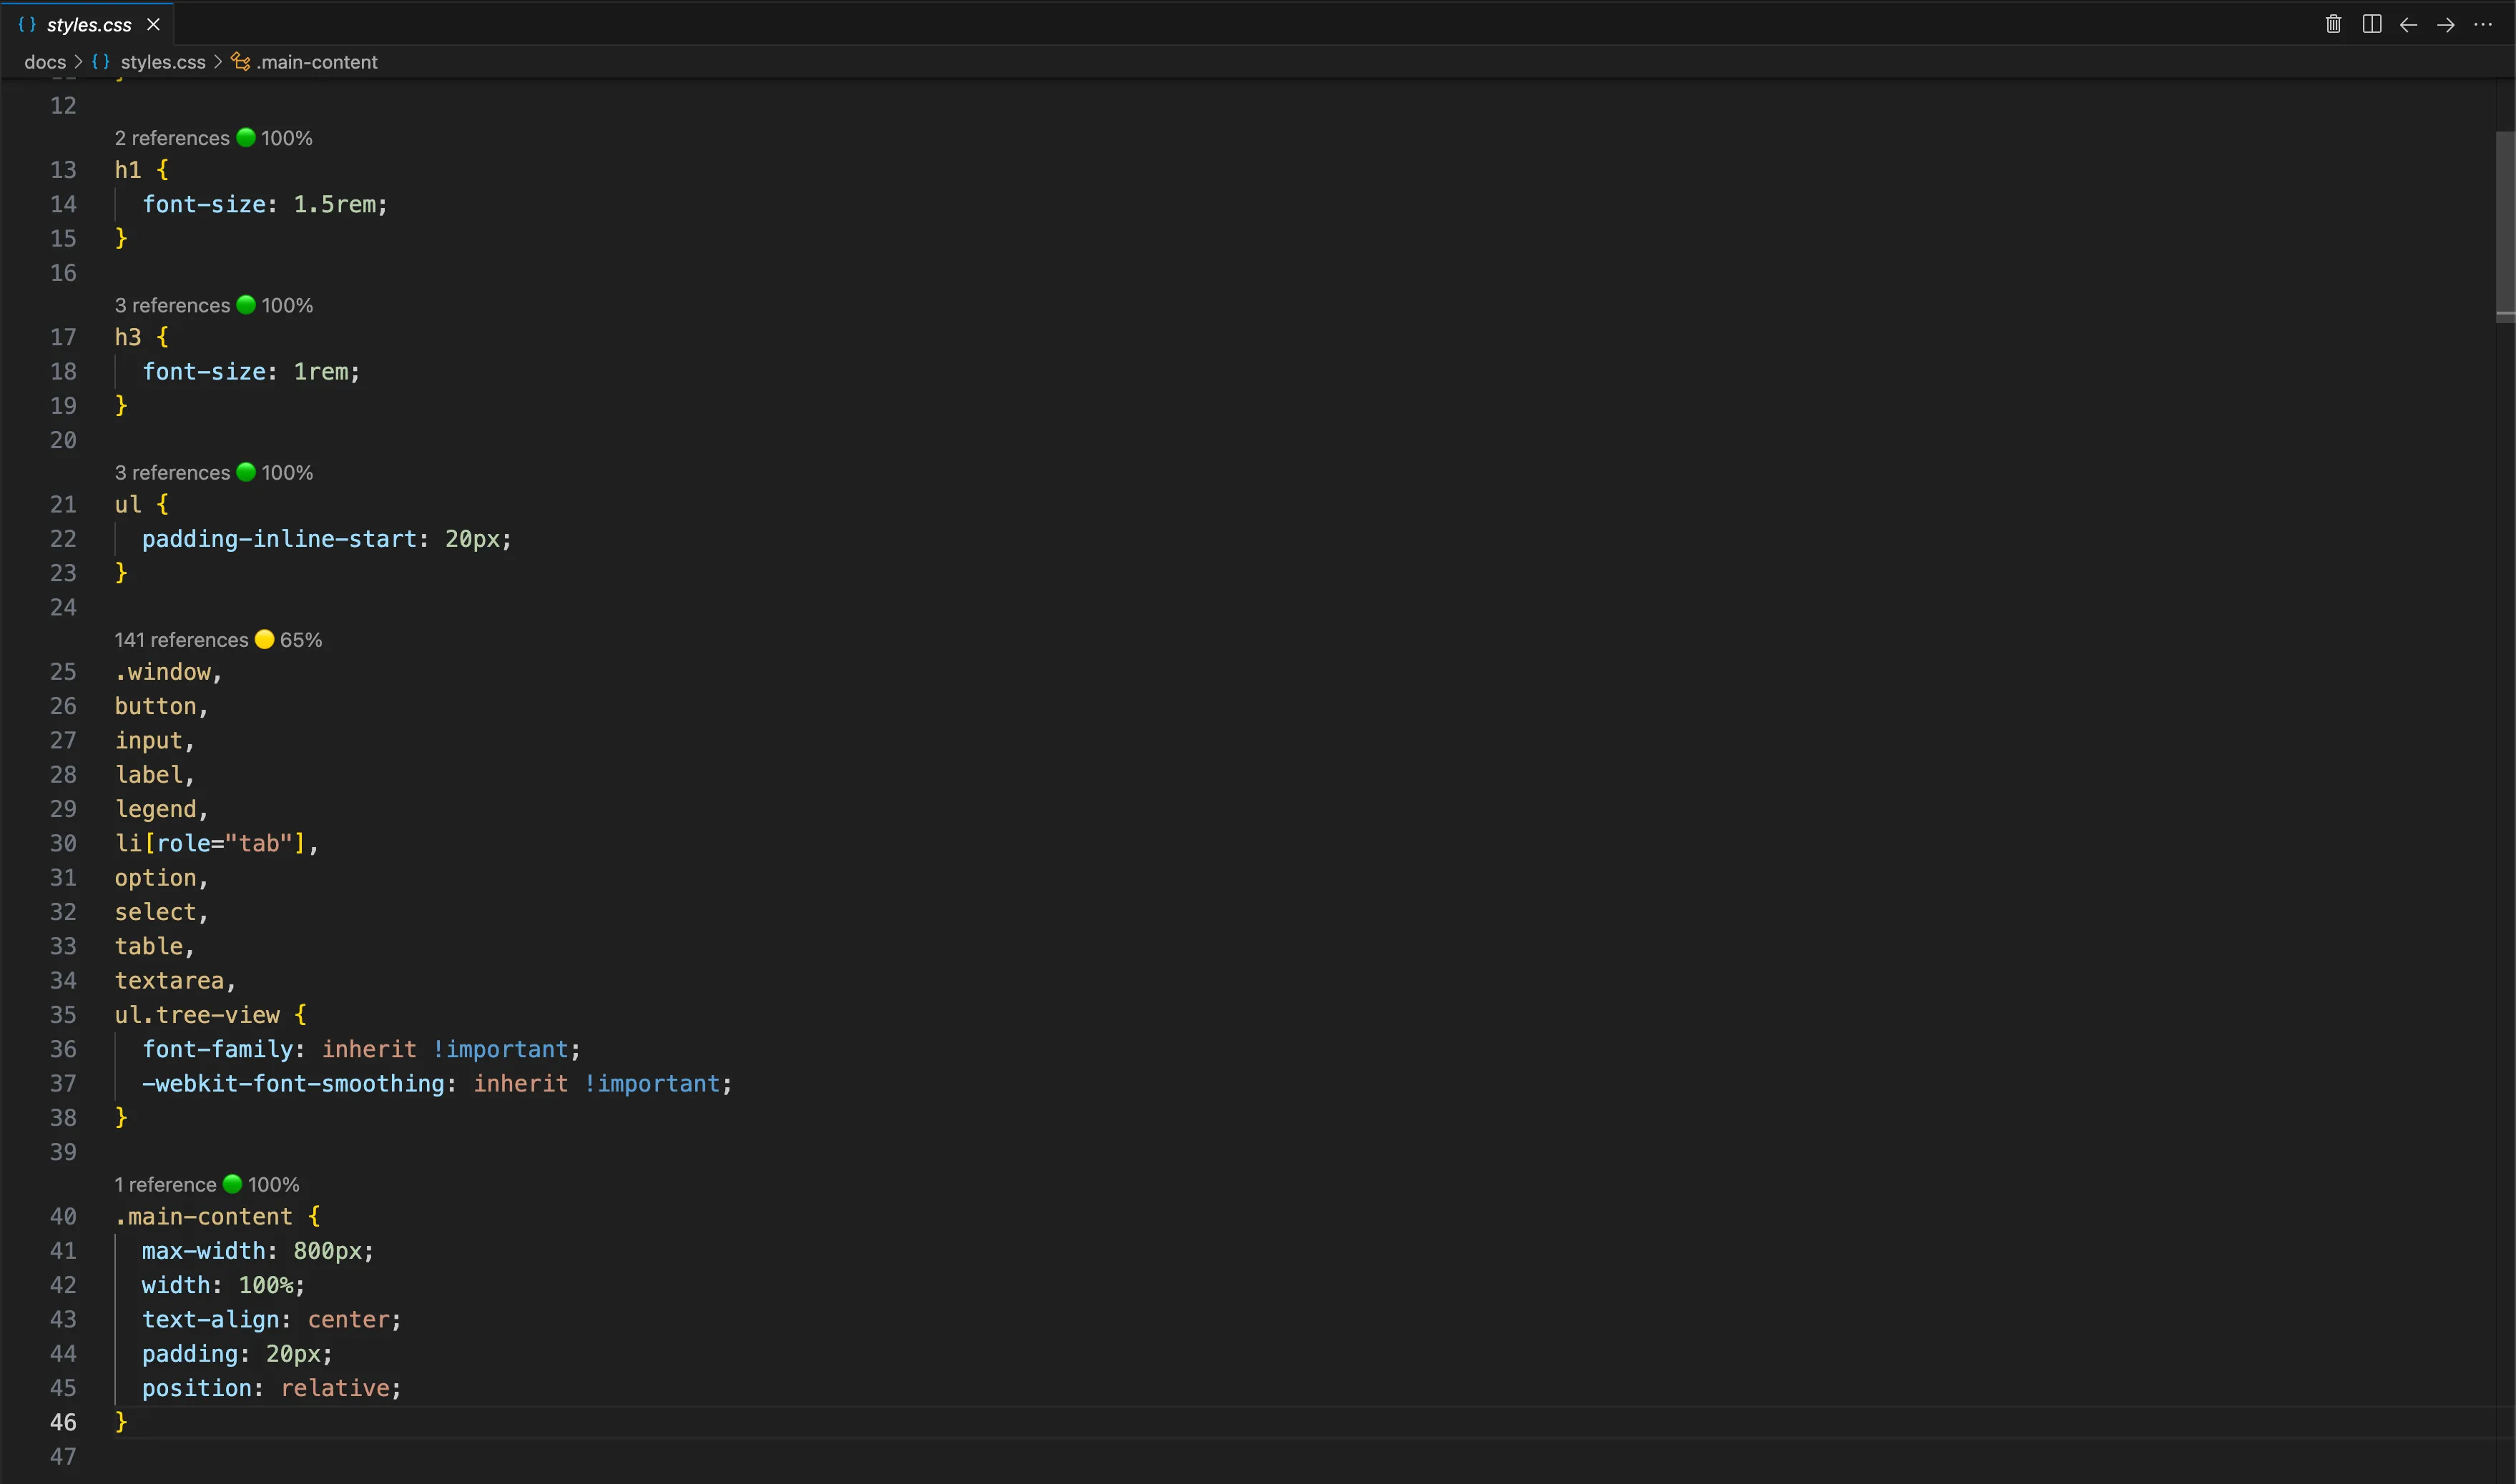Click the "max-width" property

coord(203,1251)
